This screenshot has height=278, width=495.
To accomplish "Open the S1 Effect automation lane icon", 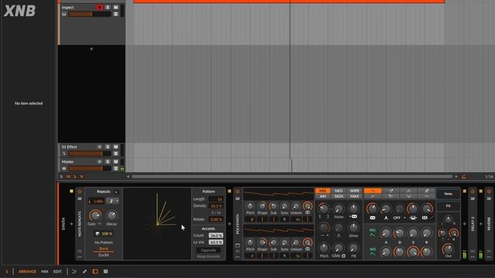I will pyautogui.click(x=116, y=154).
